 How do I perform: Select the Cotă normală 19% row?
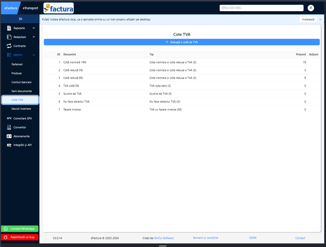click(x=182, y=62)
